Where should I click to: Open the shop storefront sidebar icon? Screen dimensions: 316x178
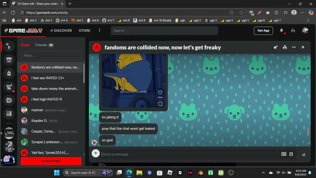point(9,60)
